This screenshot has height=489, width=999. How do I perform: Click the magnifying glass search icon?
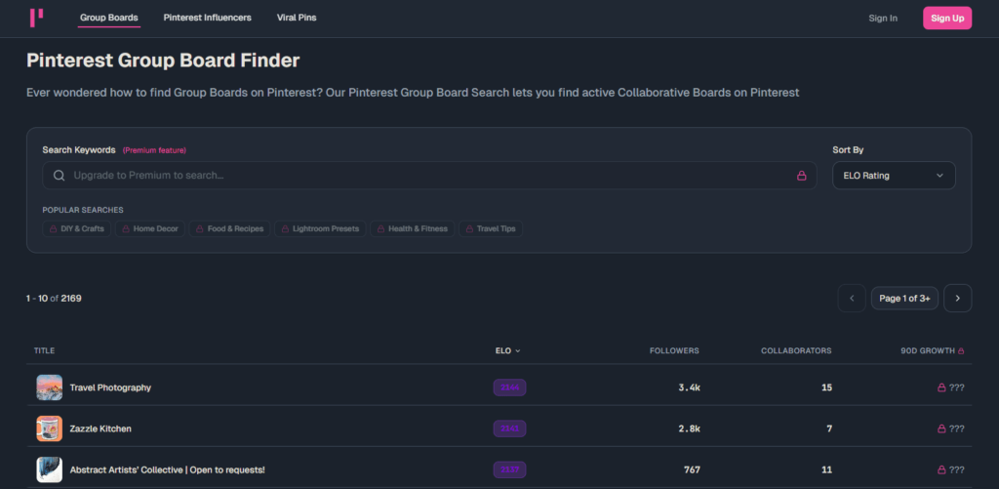(x=60, y=176)
